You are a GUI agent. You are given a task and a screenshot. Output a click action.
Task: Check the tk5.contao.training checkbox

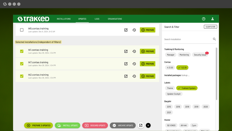coord(22,30)
